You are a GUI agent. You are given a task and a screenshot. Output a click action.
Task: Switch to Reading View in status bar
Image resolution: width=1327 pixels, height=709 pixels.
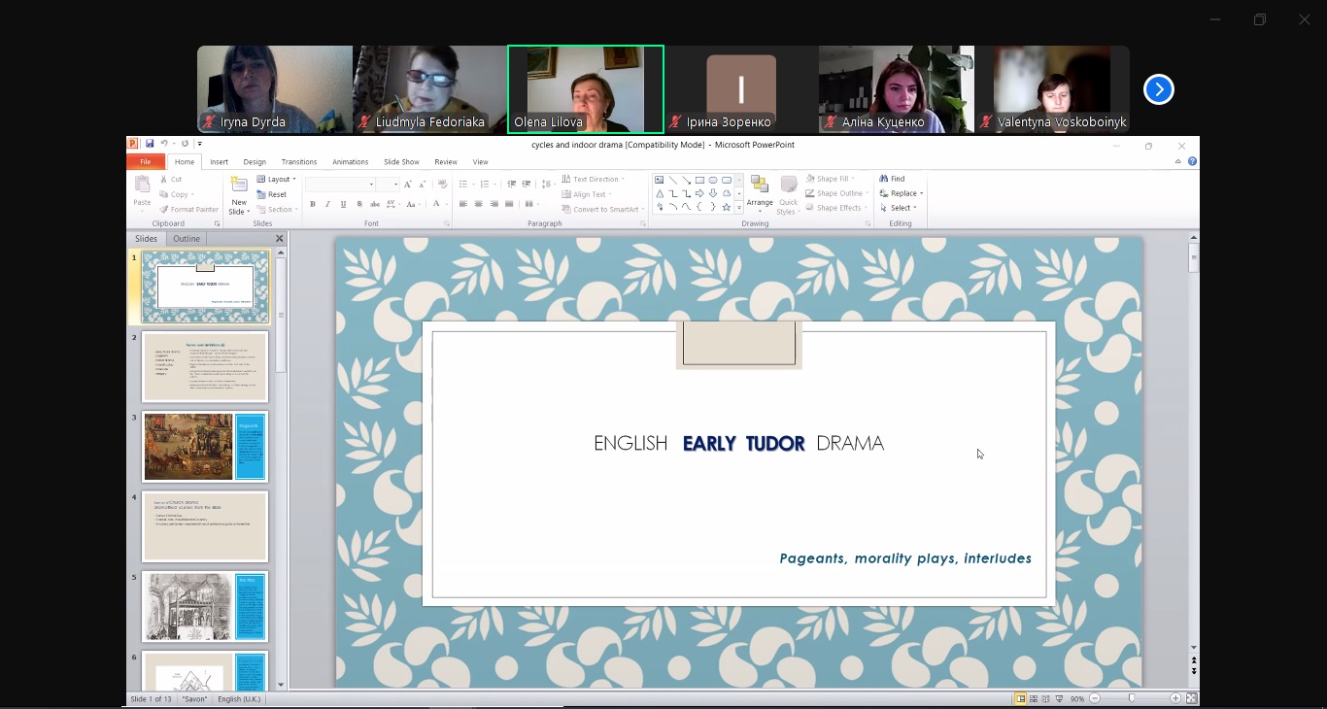pyautogui.click(x=1045, y=698)
